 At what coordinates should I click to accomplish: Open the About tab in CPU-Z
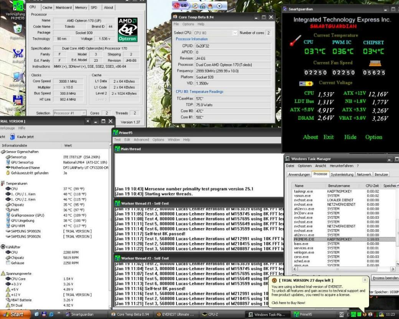click(x=109, y=8)
